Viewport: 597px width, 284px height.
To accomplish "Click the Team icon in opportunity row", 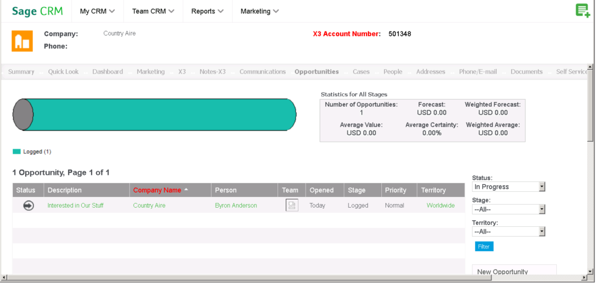I will click(292, 206).
